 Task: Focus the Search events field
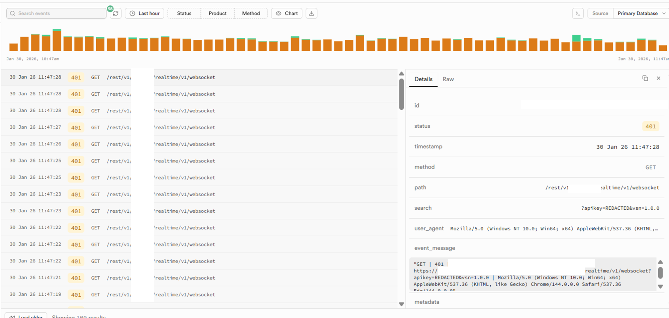(56, 13)
